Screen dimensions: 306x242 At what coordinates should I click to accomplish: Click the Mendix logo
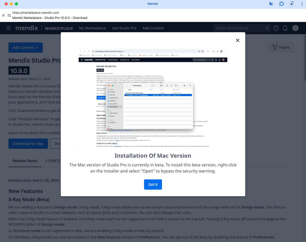click(x=27, y=28)
